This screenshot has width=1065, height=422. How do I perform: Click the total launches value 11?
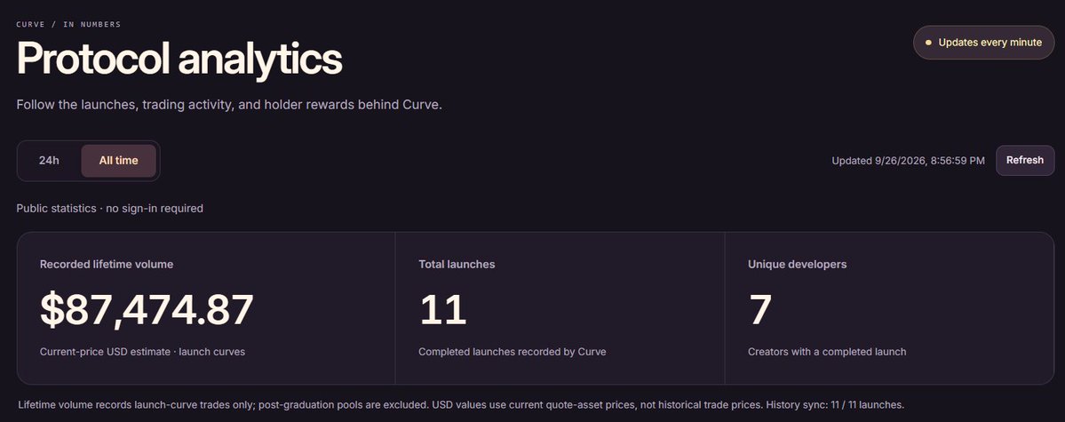[x=443, y=310]
